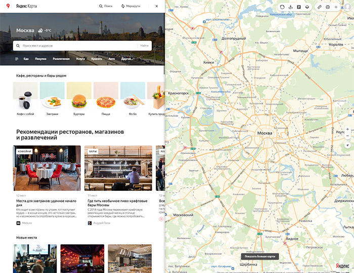The image size is (354, 273).
Task: Choose the Завтраки tile
Action: pos(52,99)
